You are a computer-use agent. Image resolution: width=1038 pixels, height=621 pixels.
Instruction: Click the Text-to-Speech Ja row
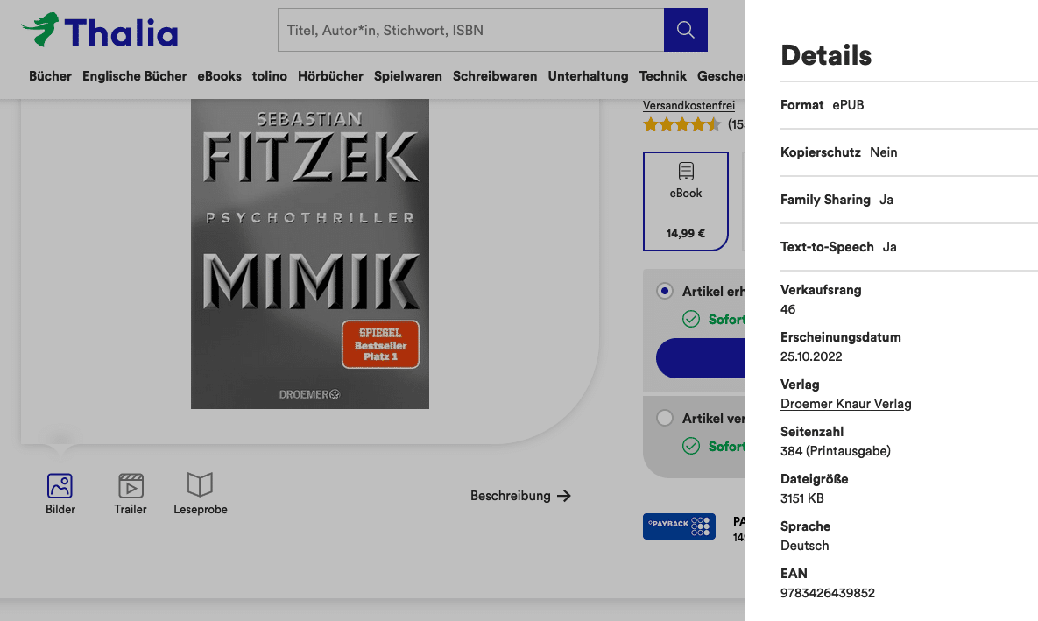pyautogui.click(x=909, y=247)
